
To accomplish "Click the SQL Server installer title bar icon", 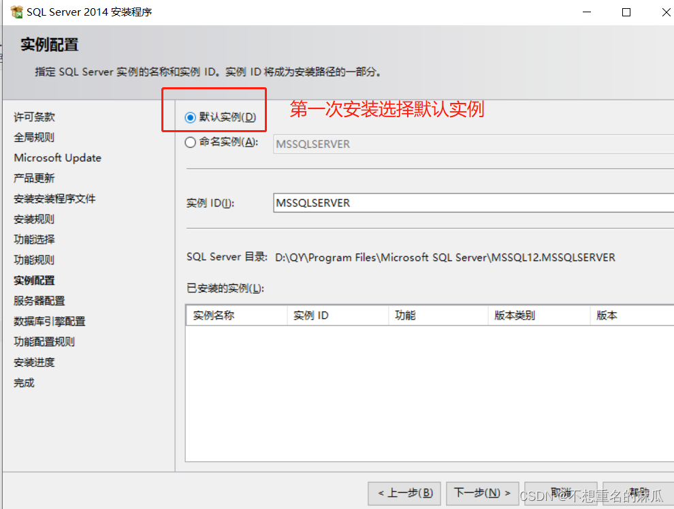I will (15, 12).
